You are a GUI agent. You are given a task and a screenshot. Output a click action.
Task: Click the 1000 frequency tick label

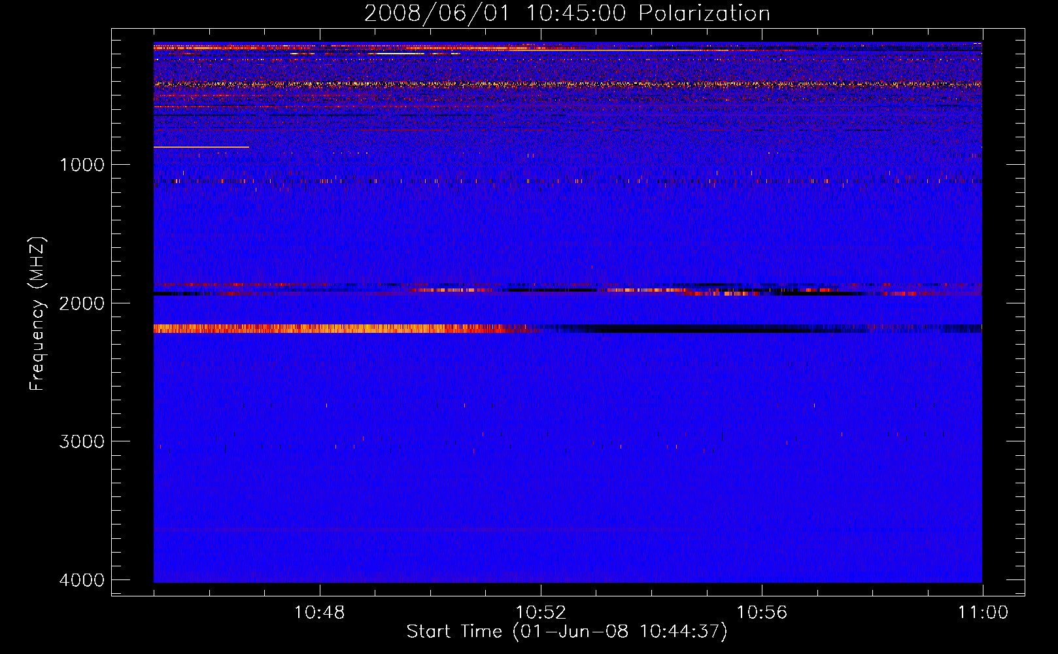pos(82,165)
